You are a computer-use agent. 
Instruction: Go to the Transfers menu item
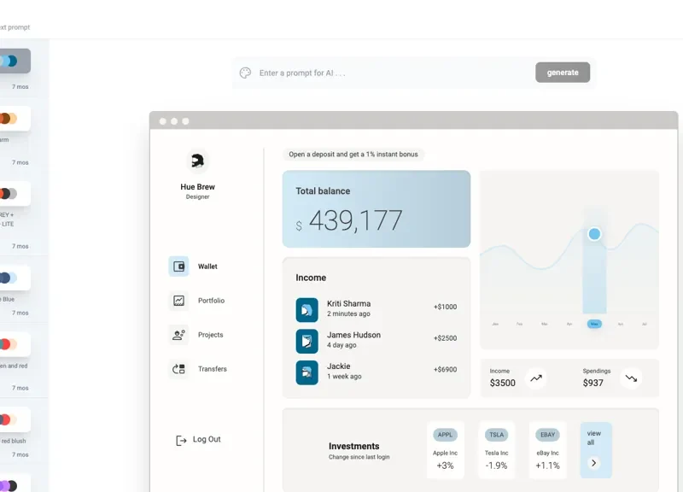tap(212, 369)
